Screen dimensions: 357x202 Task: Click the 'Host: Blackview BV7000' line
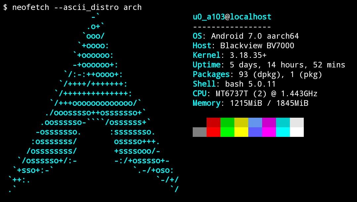pos(243,46)
